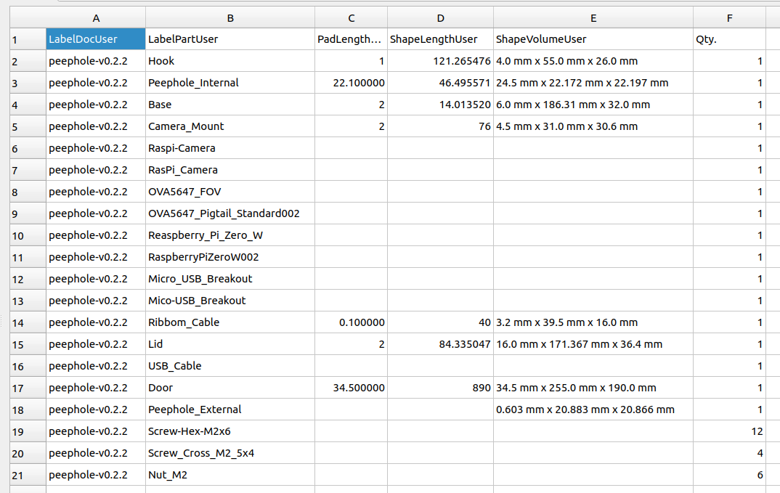The height and width of the screenshot is (493, 780).
Task: Select column D header
Action: [440, 18]
